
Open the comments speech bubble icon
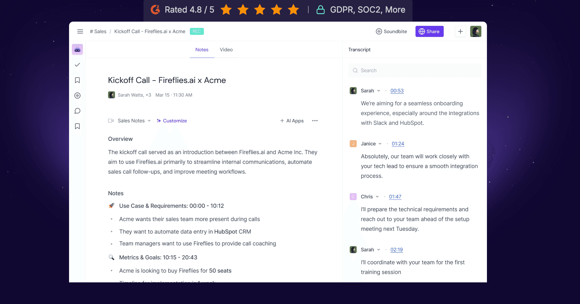pos(77,111)
